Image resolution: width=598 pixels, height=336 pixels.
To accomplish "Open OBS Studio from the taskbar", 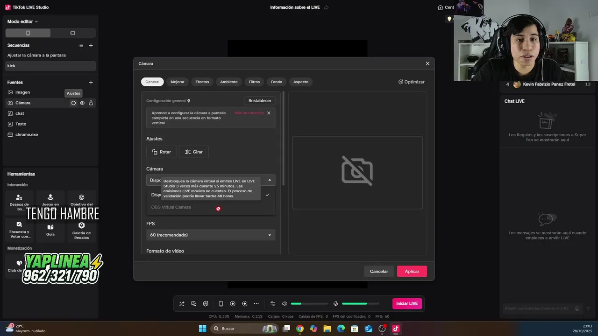I will 382,329.
